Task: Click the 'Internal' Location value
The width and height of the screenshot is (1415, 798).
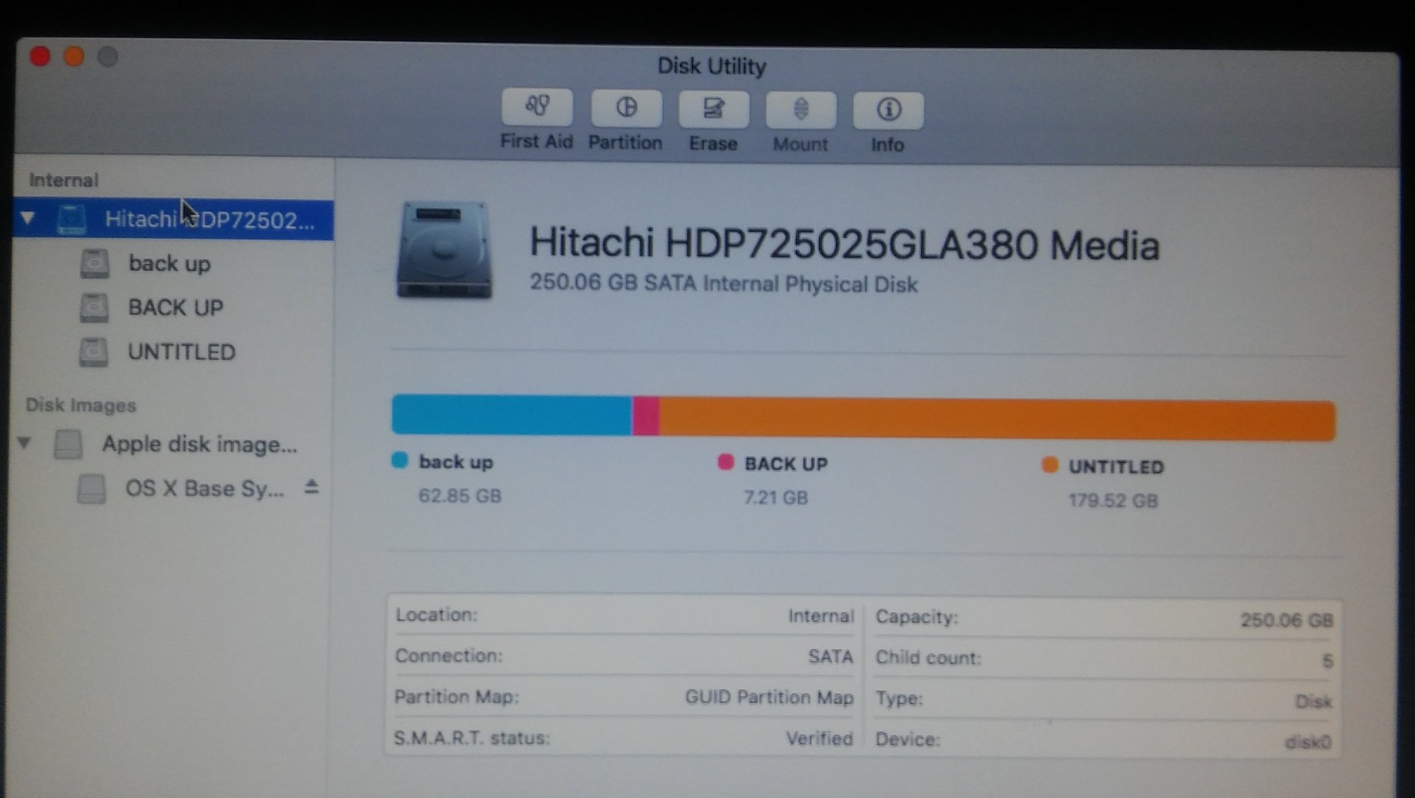Action: tap(821, 616)
